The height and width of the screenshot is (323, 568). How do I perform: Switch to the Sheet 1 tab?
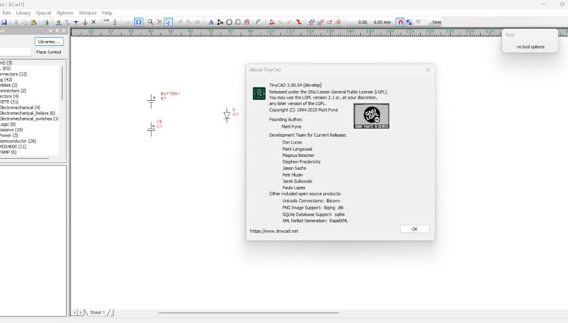pyautogui.click(x=98, y=312)
